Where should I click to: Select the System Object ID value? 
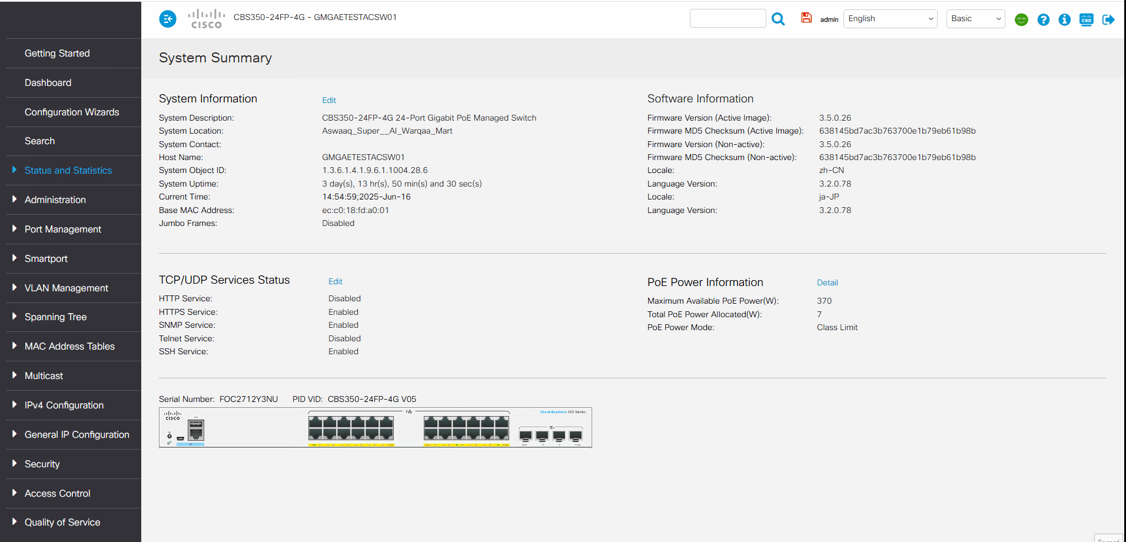(375, 170)
